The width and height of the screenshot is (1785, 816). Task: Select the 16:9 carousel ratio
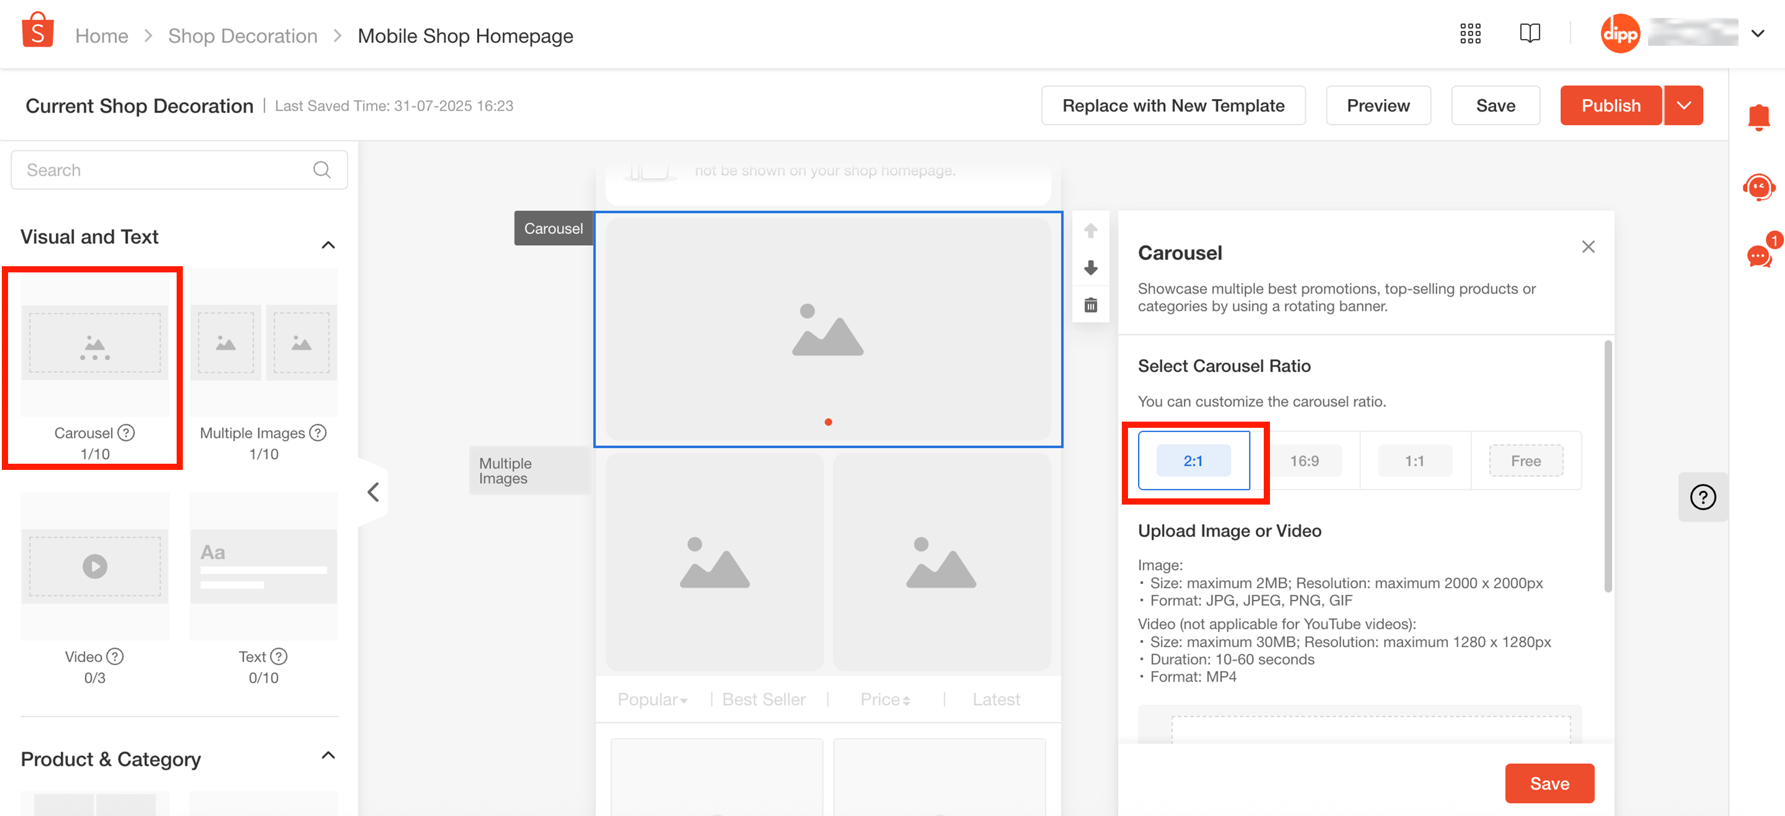point(1303,461)
